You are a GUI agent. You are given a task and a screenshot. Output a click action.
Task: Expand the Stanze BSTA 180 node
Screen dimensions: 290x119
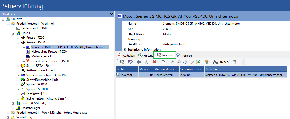pos(18,66)
